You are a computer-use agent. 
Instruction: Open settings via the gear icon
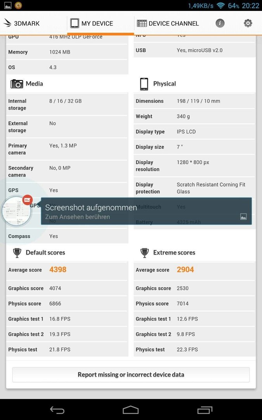pyautogui.click(x=248, y=23)
